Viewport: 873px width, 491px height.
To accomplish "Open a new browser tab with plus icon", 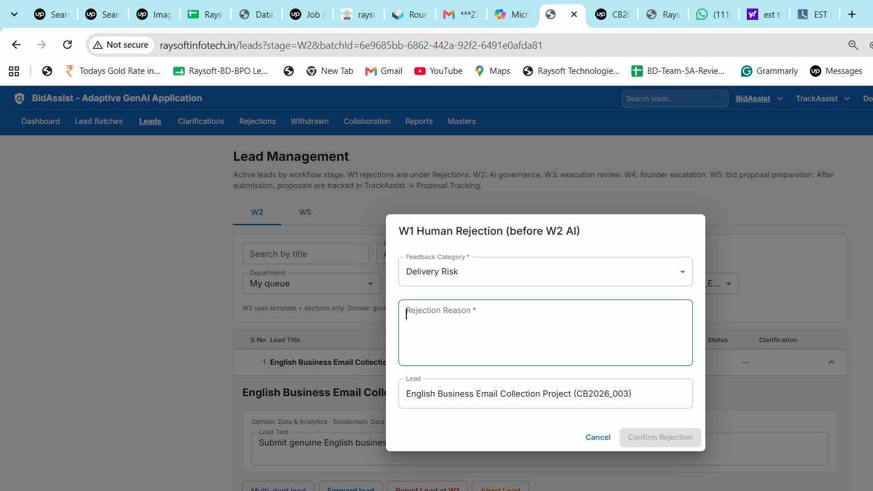I will [851, 14].
